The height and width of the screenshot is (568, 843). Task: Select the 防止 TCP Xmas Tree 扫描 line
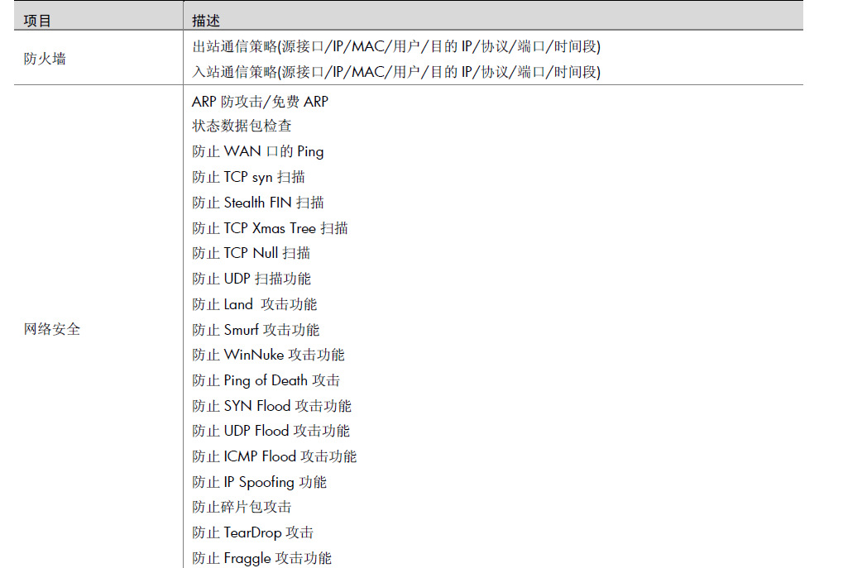click(x=271, y=228)
